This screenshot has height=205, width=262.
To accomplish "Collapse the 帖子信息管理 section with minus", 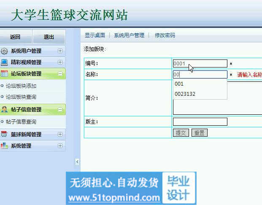I will tap(60, 110).
